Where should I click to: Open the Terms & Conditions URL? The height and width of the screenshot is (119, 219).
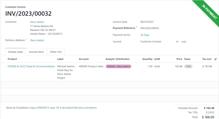pyautogui.click(x=63, y=108)
